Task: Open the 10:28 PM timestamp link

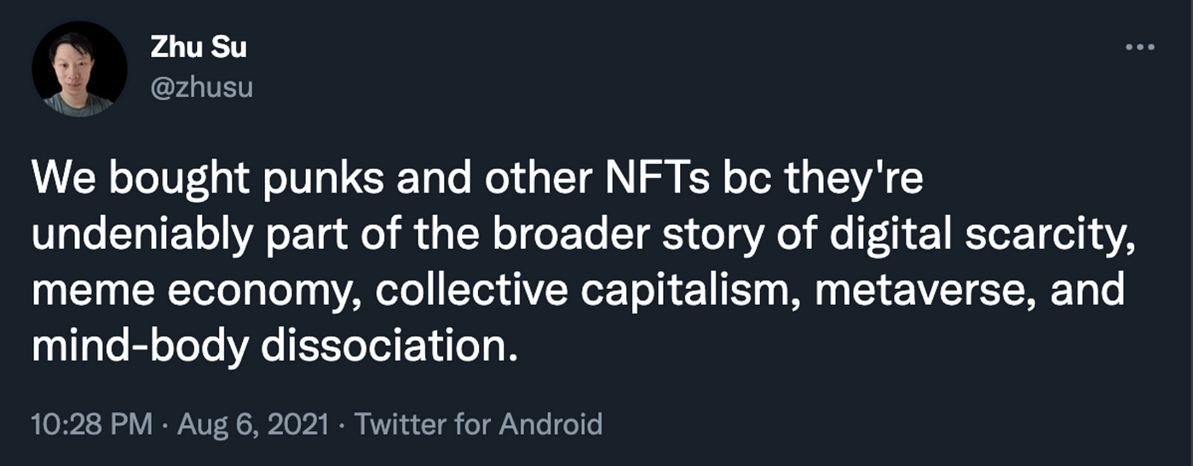Action: click(92, 423)
